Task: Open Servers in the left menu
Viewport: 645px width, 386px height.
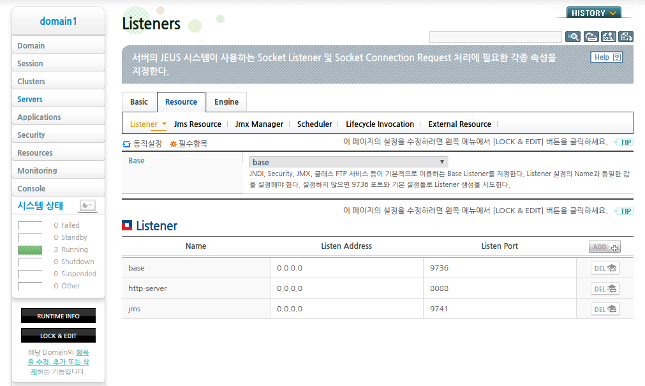Action: click(59, 99)
